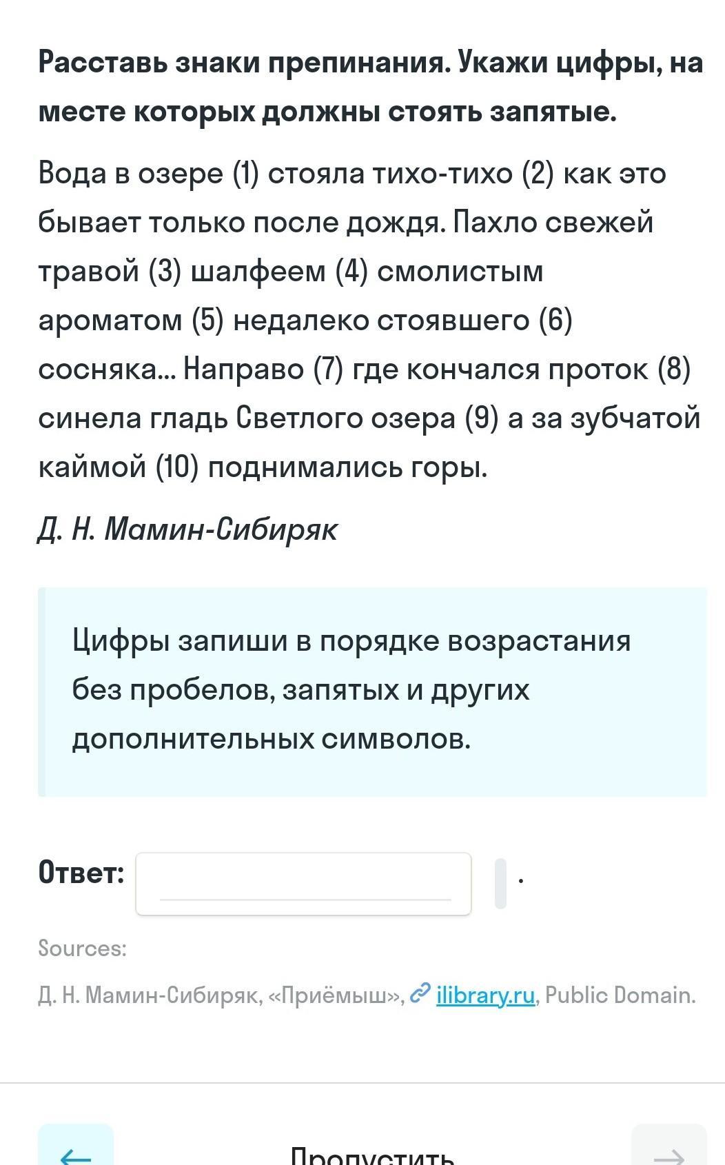The height and width of the screenshot is (1165, 725).
Task: Click marker (2) after 'тихо-тихо'
Action: (538, 173)
